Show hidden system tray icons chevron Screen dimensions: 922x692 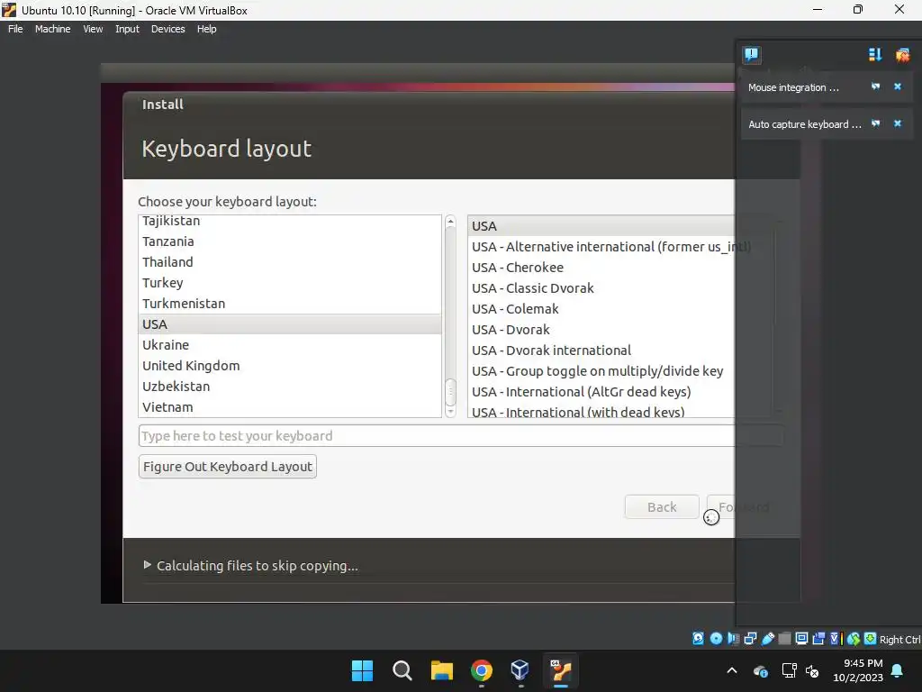click(x=732, y=670)
